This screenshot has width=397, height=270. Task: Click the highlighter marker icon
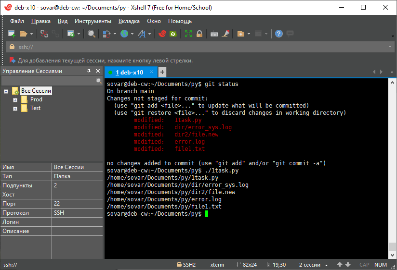tap(225, 34)
